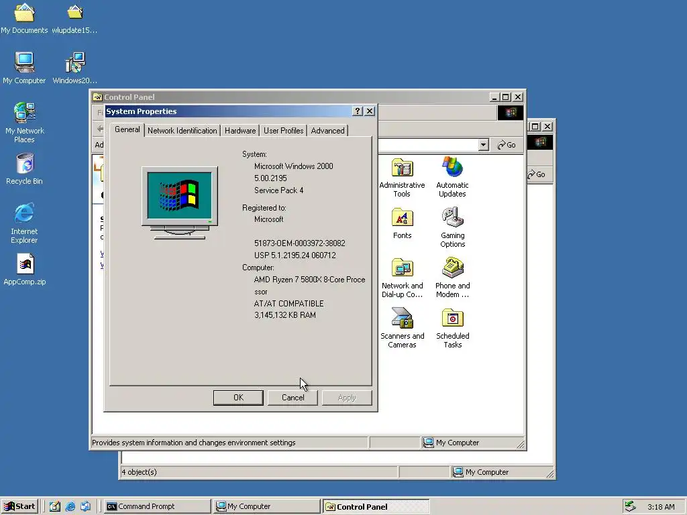The height and width of the screenshot is (515, 687).
Task: Select the Windows20 installer desktop icon
Action: [75, 69]
